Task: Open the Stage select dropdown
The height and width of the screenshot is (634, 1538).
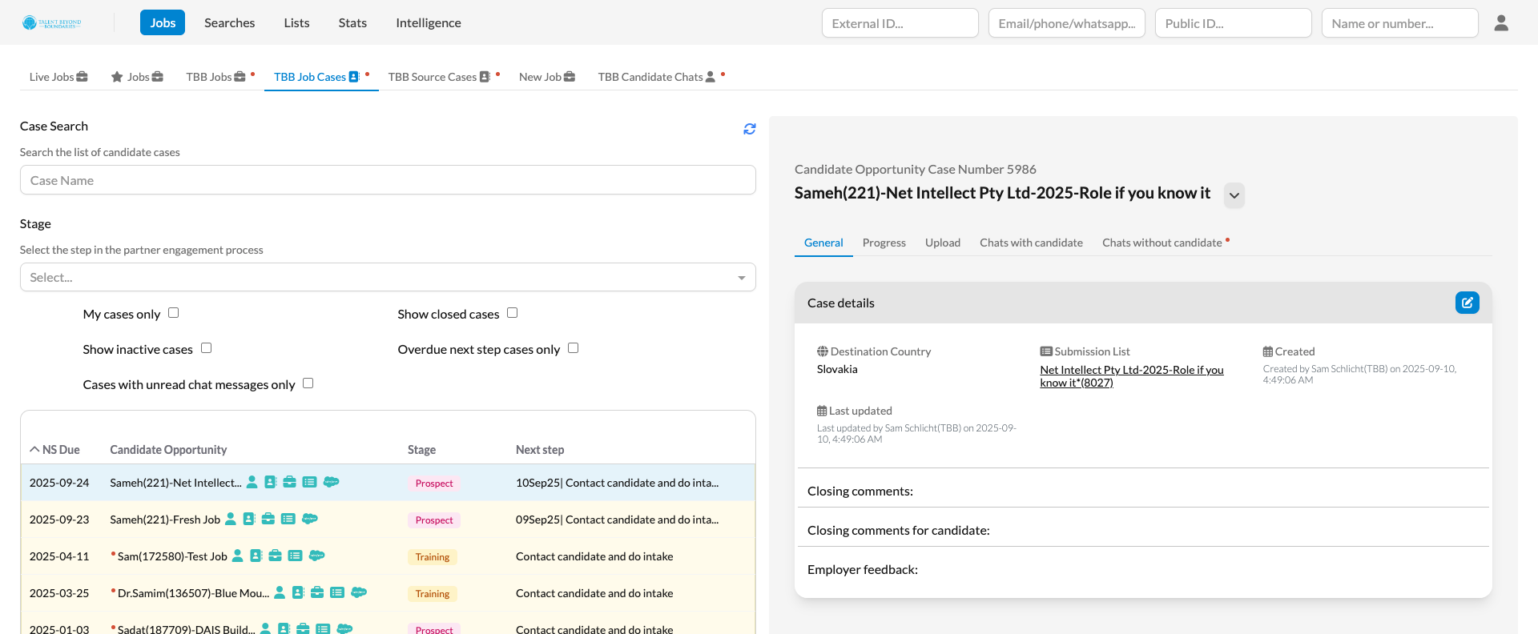Action: coord(388,278)
